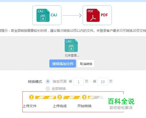Click the step 1 上传文件 marker

pos(31,97)
